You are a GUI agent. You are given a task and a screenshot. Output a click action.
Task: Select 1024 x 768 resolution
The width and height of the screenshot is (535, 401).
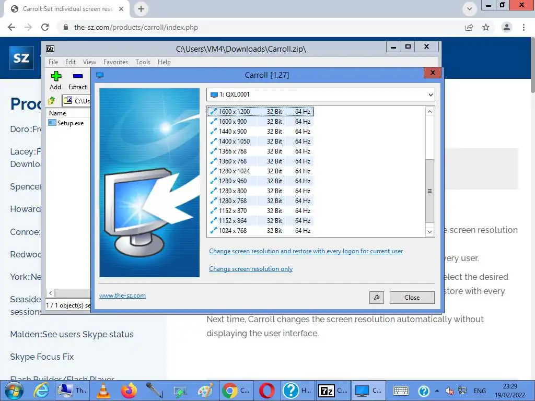click(x=260, y=230)
